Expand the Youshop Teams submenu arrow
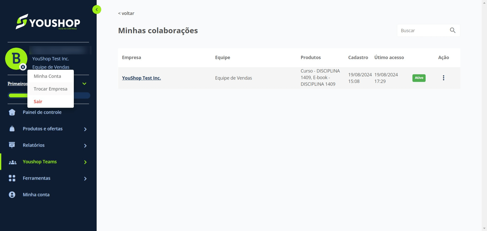 point(85,162)
